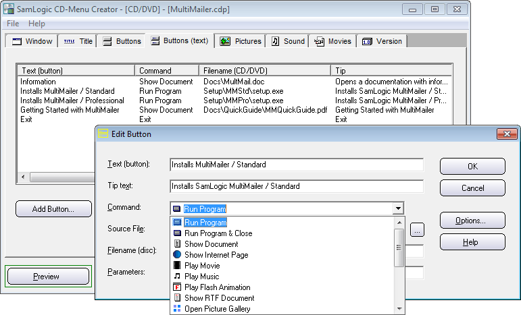521x315 pixels.
Task: Click OK in Edit Button dialog
Action: pos(472,166)
